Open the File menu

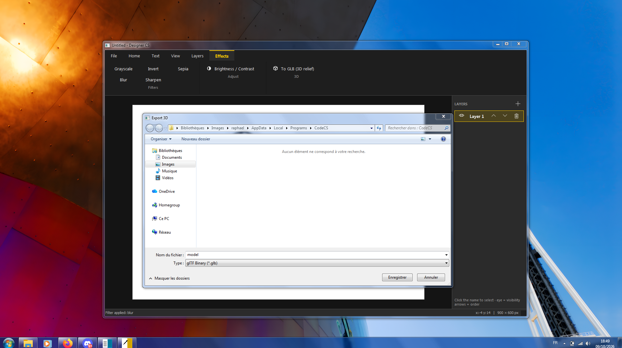114,56
